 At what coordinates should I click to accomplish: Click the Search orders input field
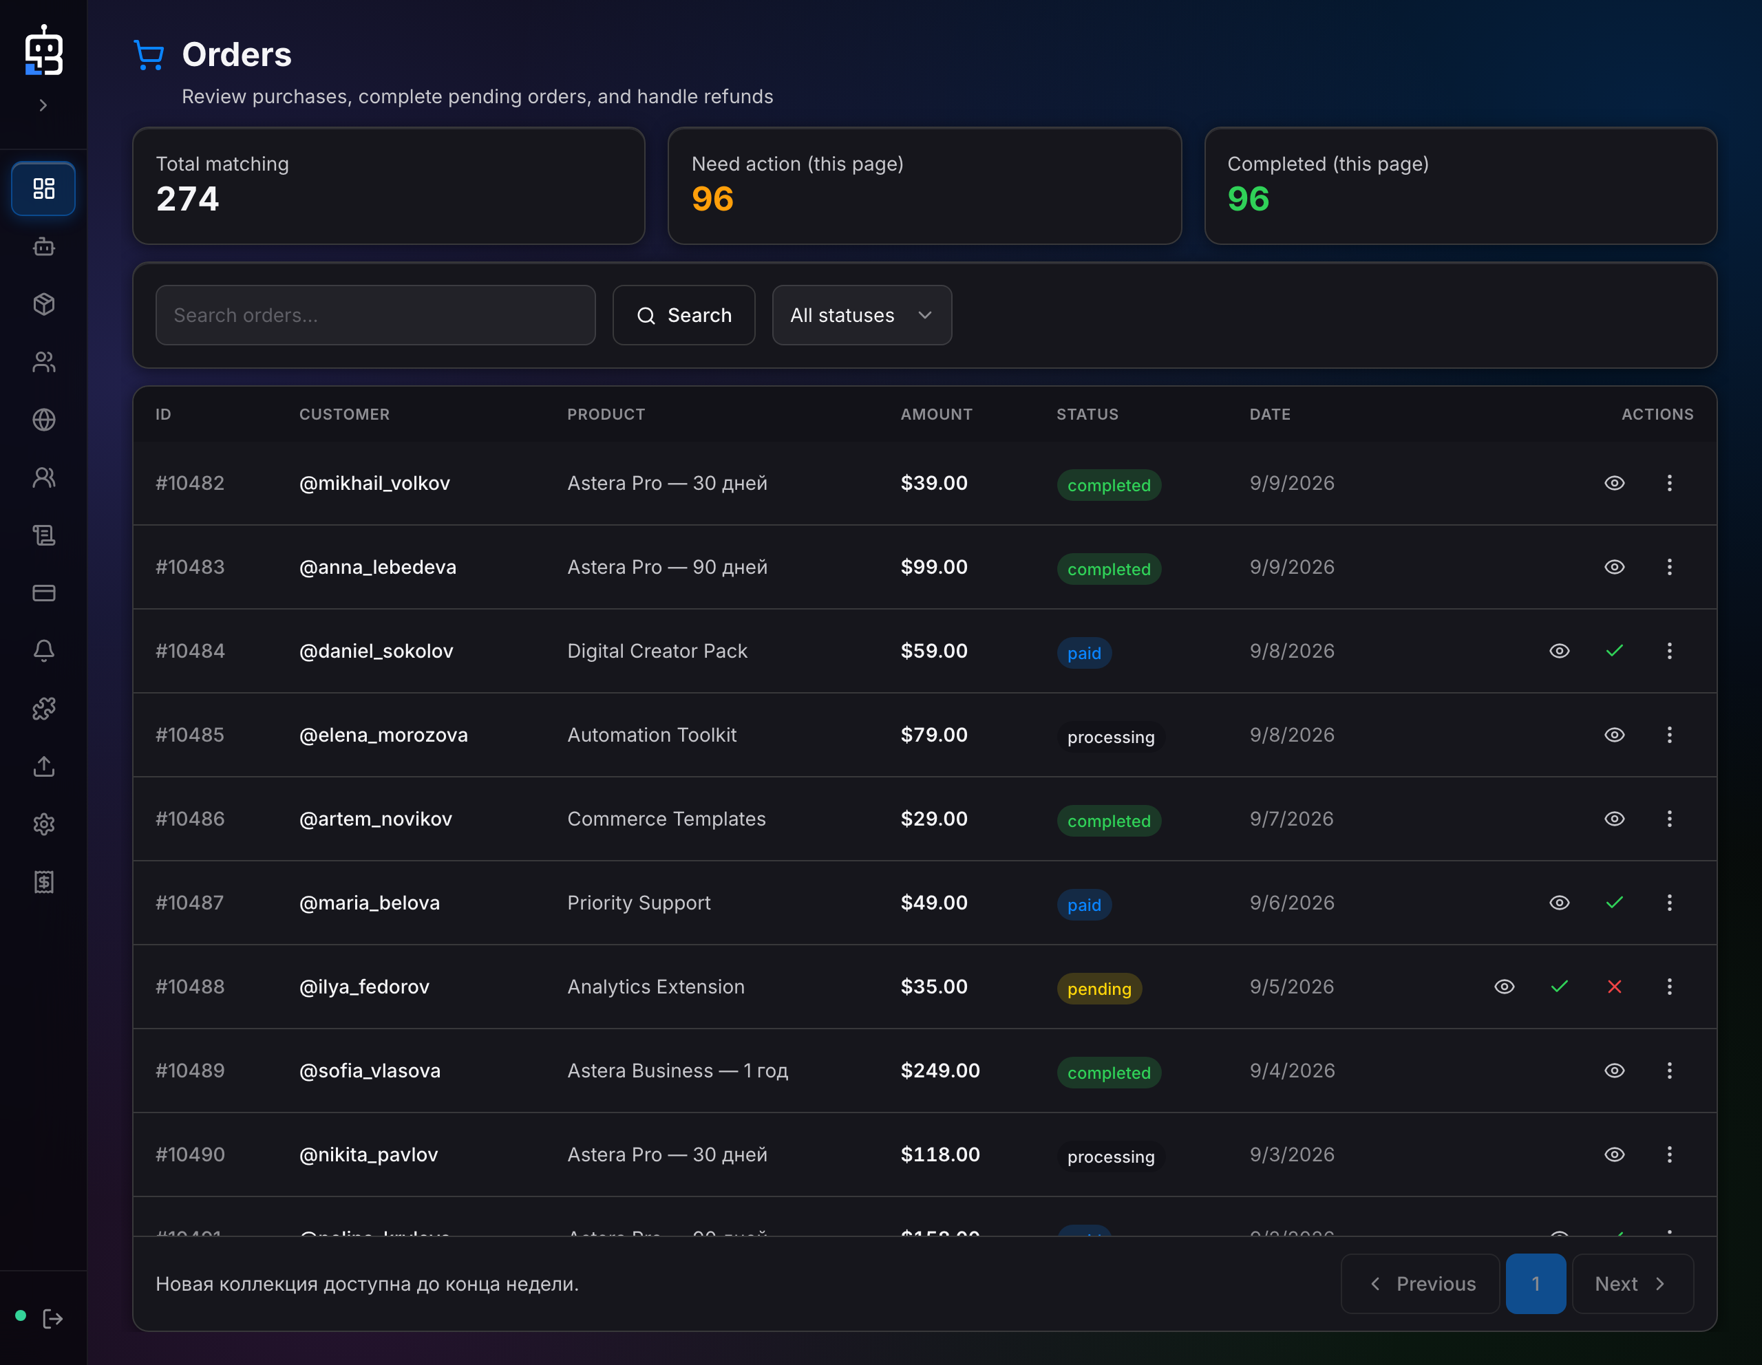[x=375, y=315]
